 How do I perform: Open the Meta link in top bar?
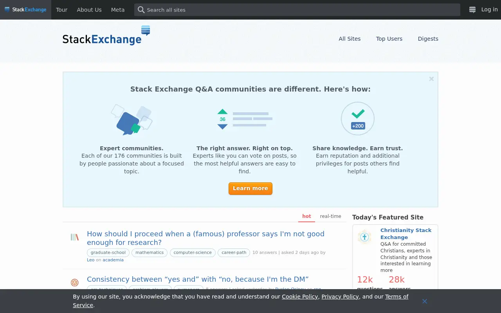(x=118, y=10)
